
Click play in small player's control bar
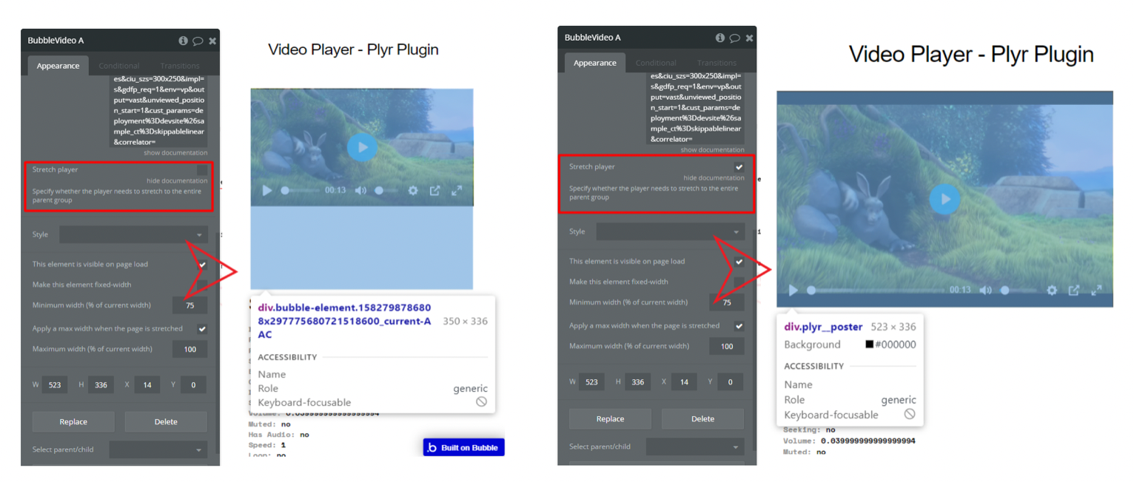tap(267, 190)
